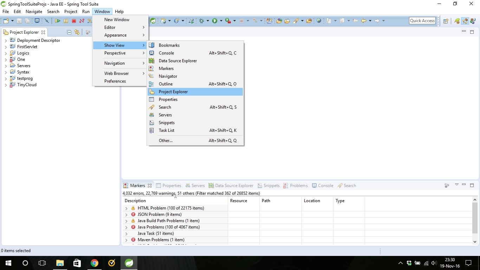The width and height of the screenshot is (480, 270).
Task: Switch to the Servers tab
Action: (x=195, y=186)
